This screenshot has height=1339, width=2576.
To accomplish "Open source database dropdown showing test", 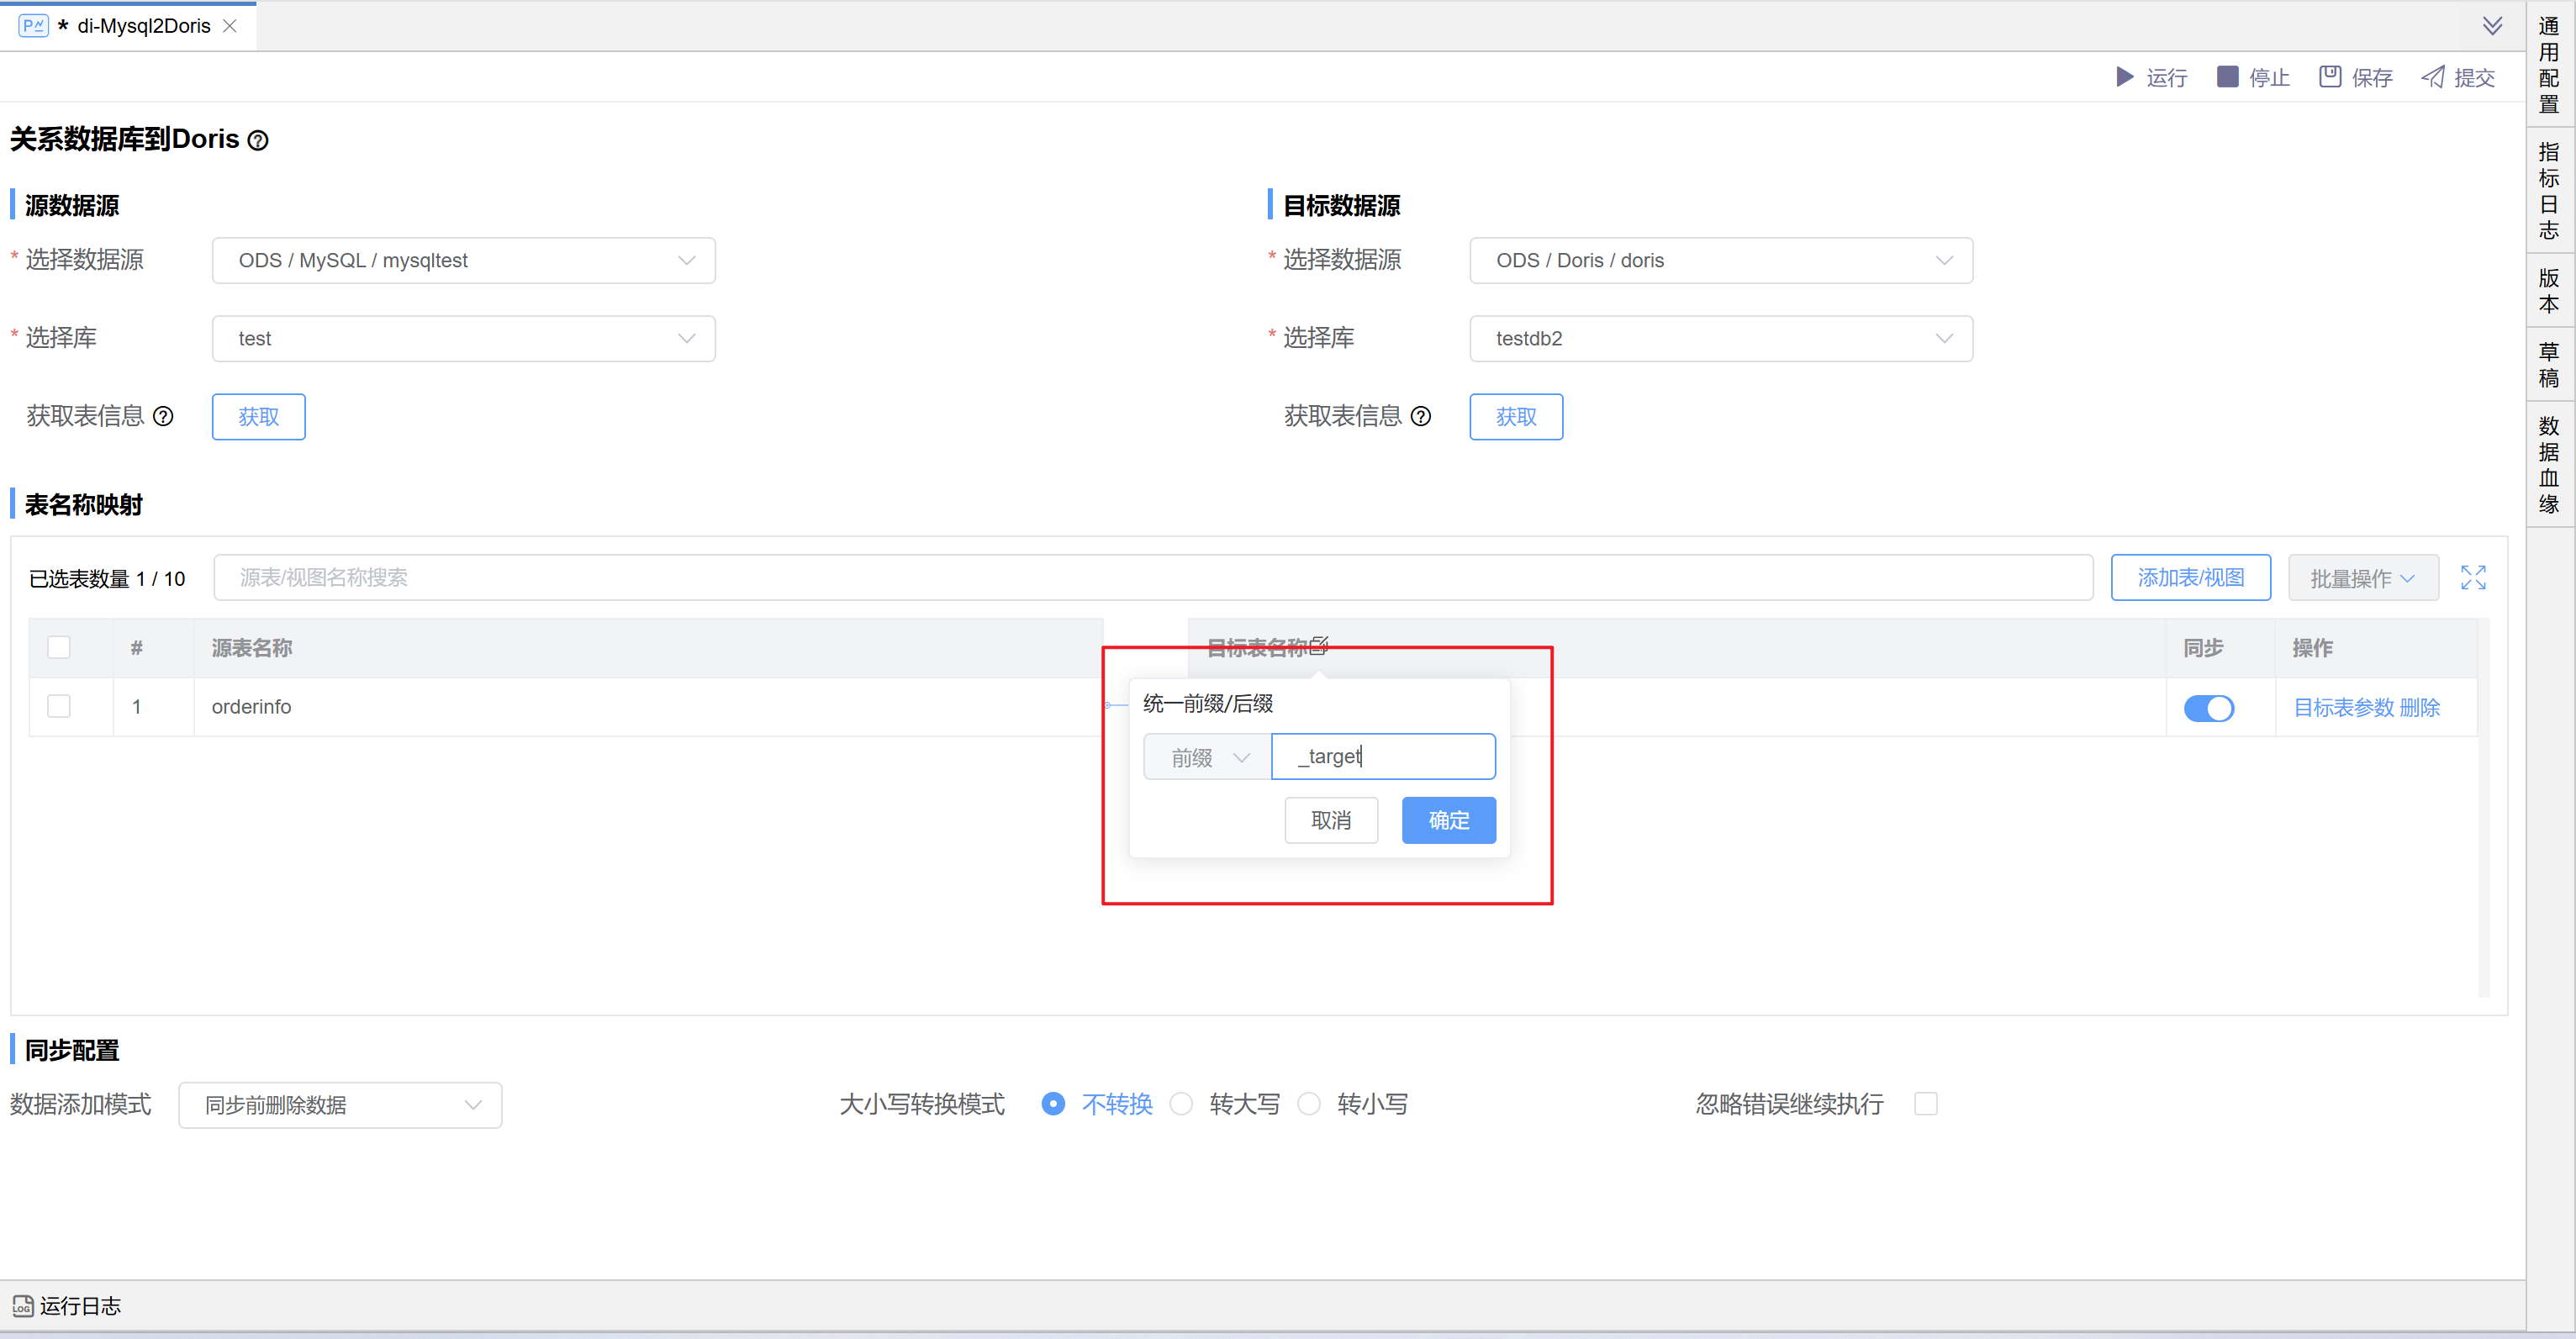I will (463, 339).
